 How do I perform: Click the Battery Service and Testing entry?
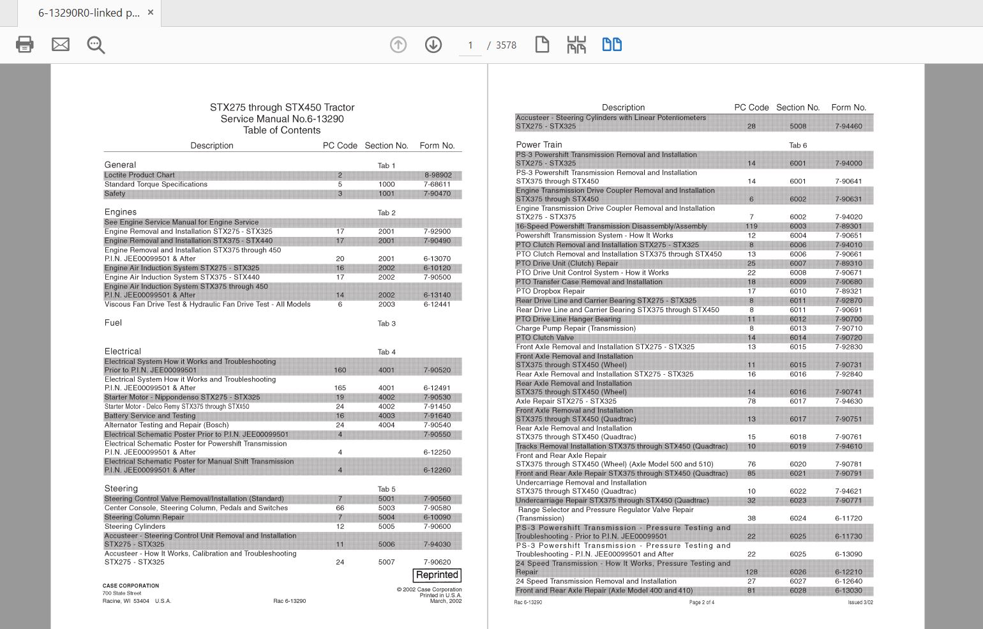point(150,416)
